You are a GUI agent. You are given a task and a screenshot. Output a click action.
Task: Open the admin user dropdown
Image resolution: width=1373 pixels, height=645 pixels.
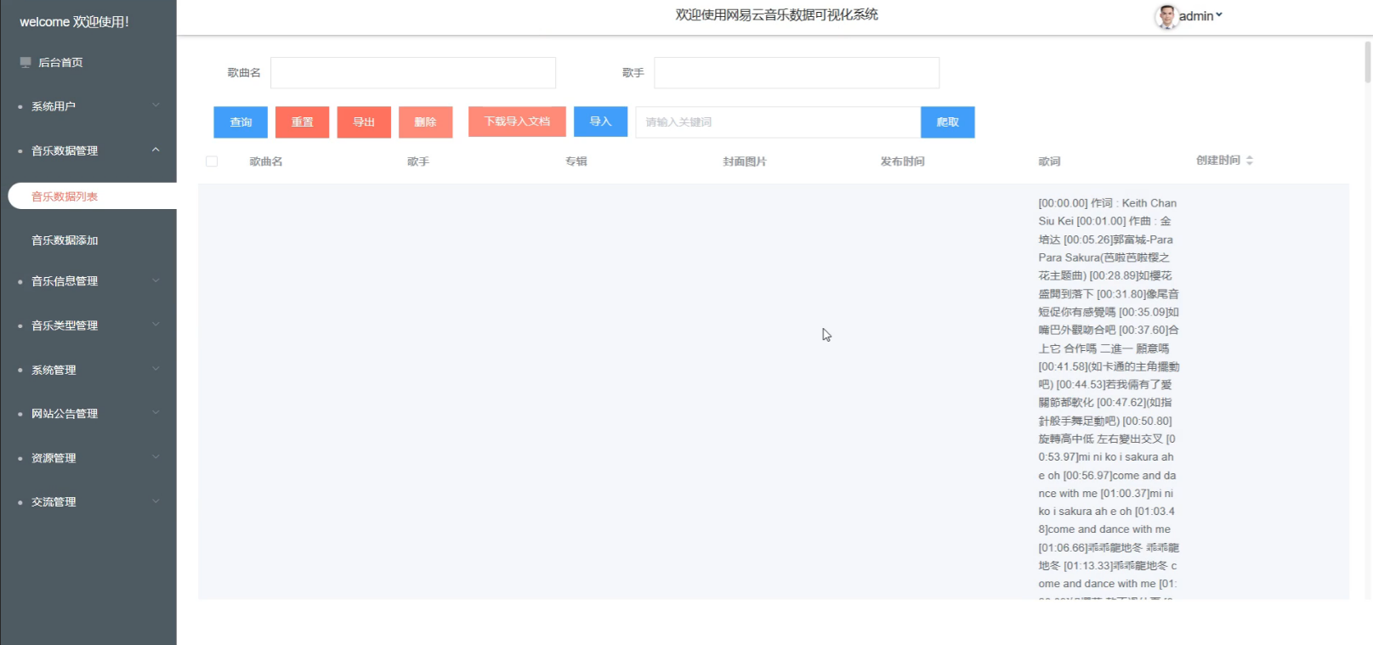(x=1200, y=16)
